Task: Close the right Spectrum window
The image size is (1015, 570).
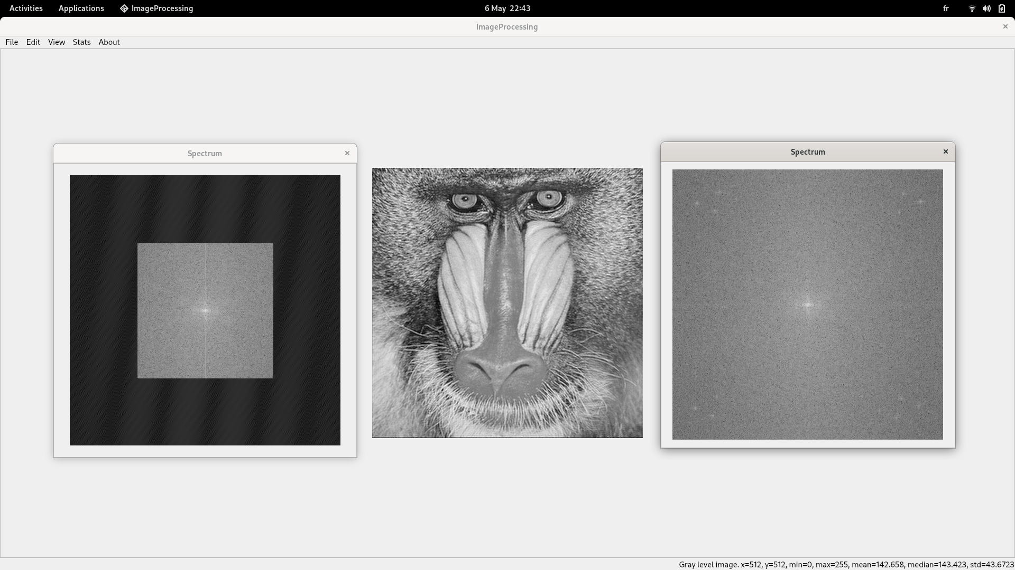Action: click(x=946, y=151)
